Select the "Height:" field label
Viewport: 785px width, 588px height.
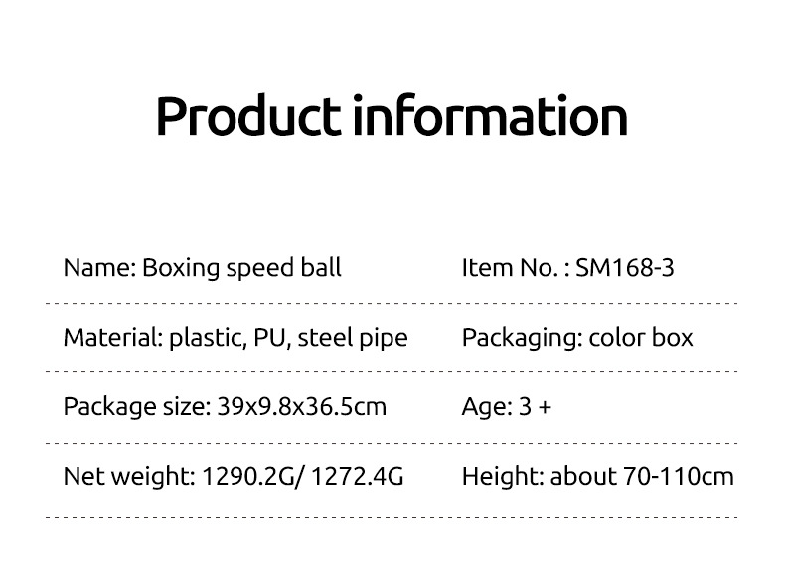503,476
